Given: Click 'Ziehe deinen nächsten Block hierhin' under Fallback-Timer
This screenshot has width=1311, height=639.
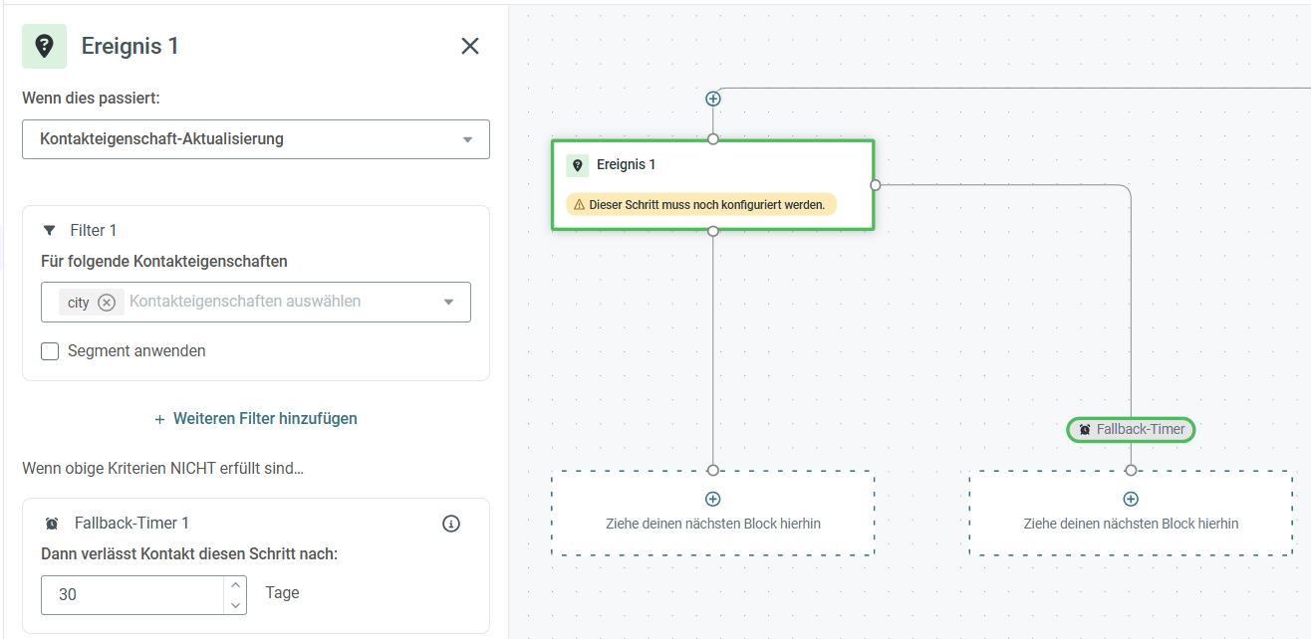Looking at the screenshot, I should click(x=1131, y=524).
